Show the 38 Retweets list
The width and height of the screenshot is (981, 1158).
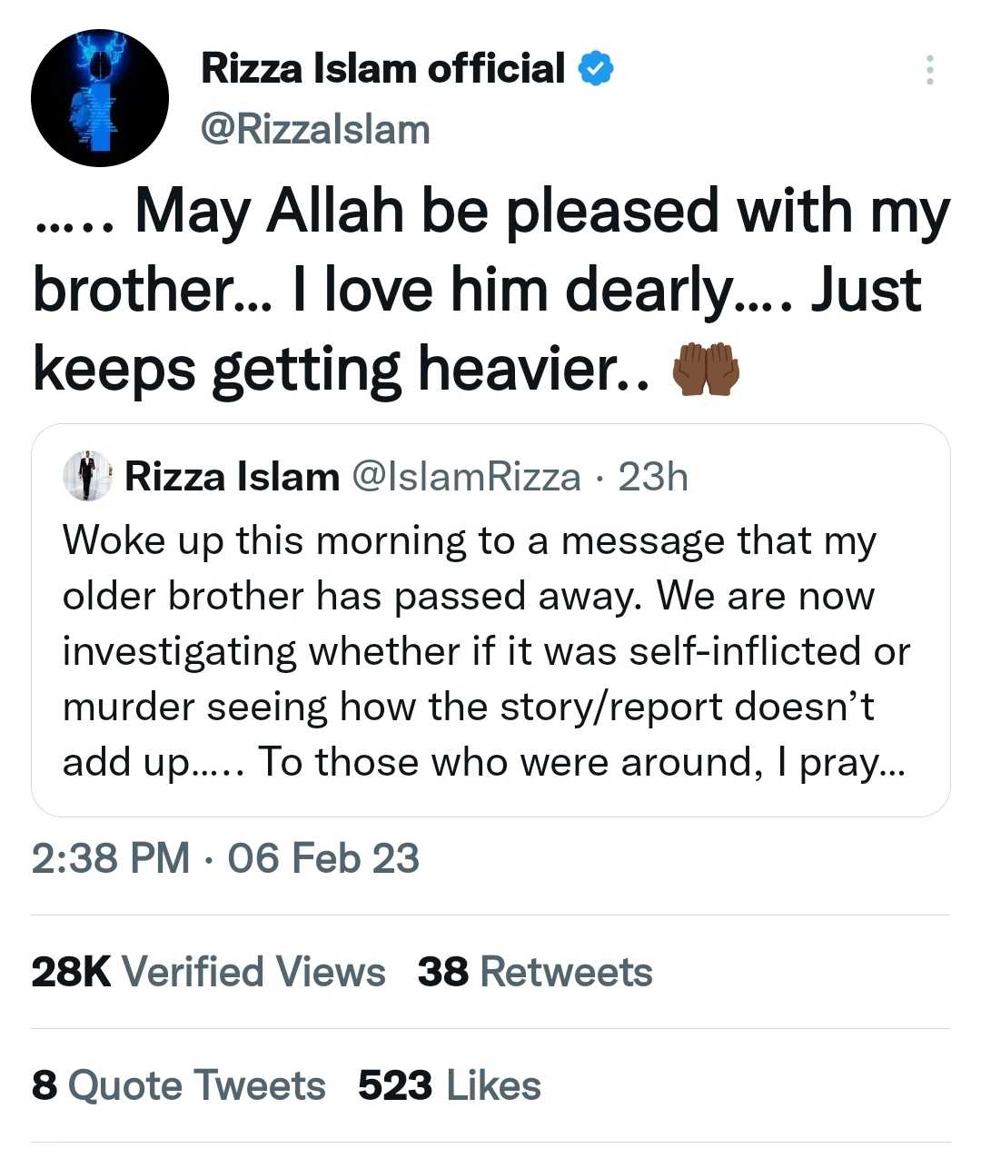[x=535, y=972]
